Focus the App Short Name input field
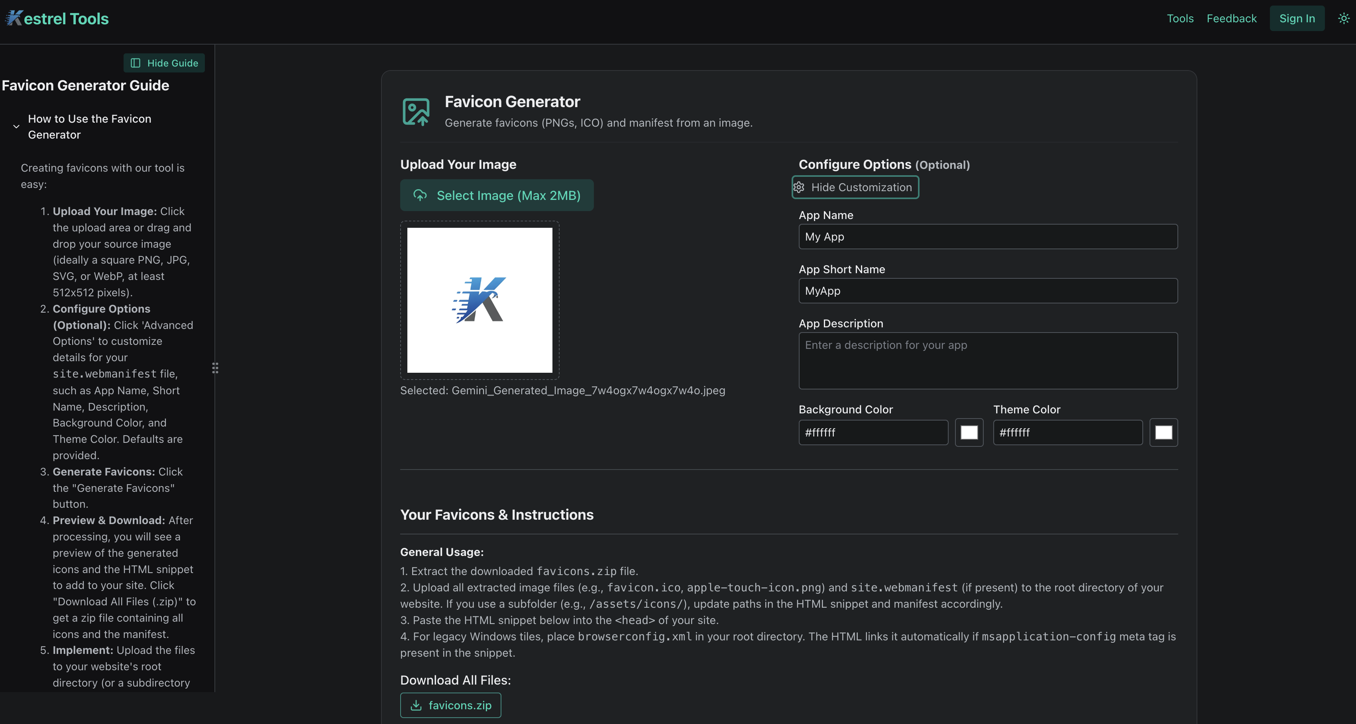The width and height of the screenshot is (1356, 724). click(x=988, y=291)
